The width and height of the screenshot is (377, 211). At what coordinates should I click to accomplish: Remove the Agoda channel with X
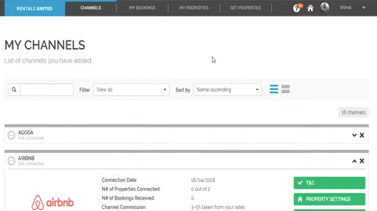click(362, 135)
